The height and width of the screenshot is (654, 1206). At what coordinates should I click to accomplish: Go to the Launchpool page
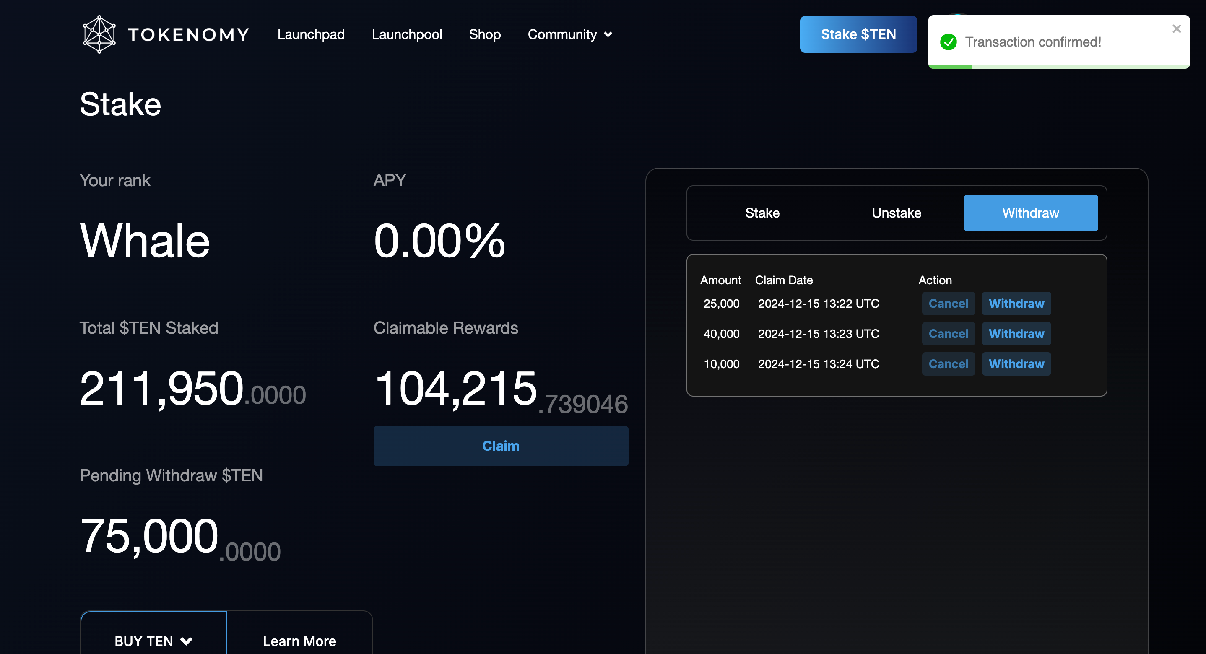(x=406, y=34)
